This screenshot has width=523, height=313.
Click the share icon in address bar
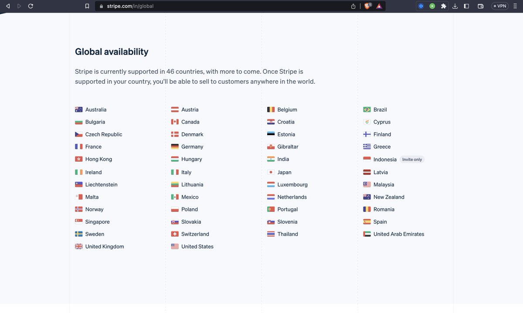[x=353, y=6]
